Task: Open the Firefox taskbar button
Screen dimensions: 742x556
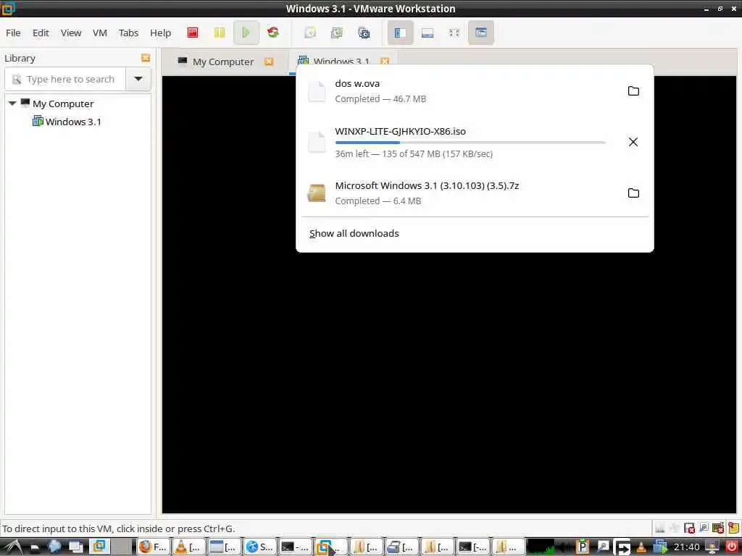Action: click(x=152, y=547)
